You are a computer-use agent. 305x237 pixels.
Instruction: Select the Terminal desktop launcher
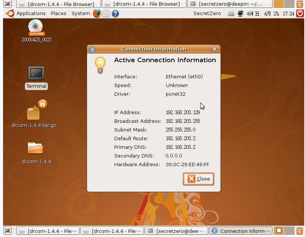36,78
